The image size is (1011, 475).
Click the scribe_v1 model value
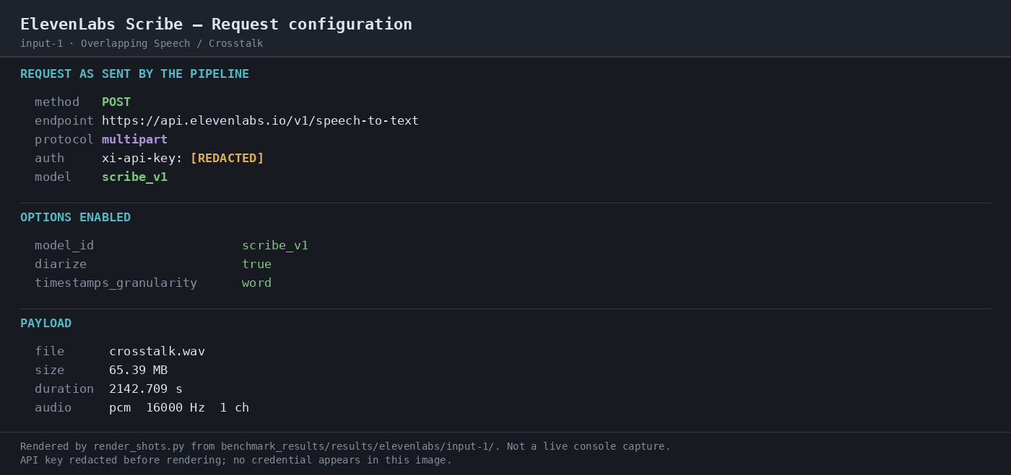134,177
